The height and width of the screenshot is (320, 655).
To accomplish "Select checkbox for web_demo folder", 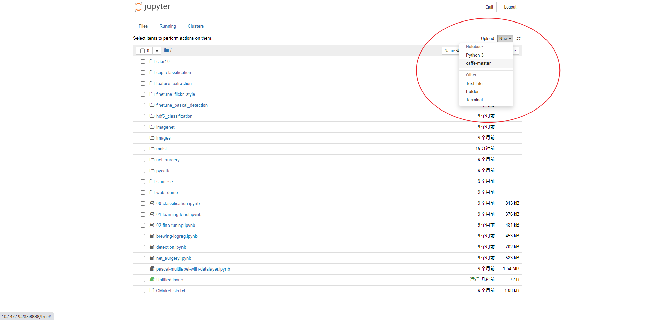I will pos(143,193).
